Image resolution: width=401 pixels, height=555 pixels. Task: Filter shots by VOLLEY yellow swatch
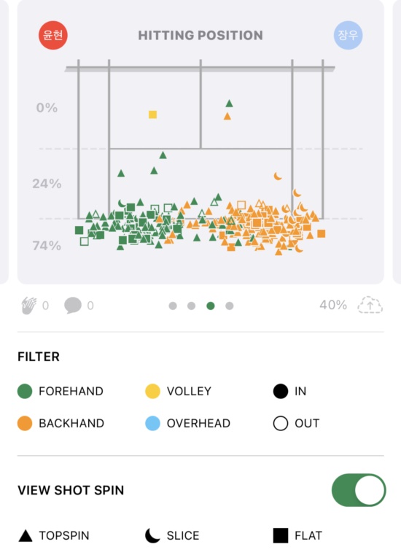tap(152, 391)
